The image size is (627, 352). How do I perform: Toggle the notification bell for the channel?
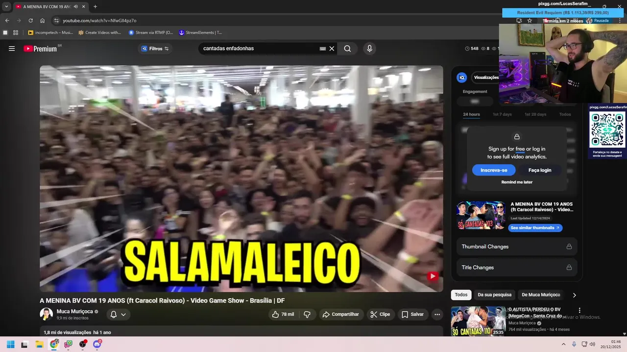pos(114,314)
